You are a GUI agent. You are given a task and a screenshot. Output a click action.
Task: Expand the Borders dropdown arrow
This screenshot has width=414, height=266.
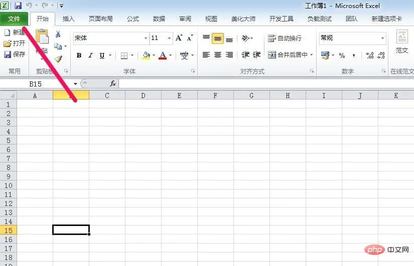click(132, 55)
